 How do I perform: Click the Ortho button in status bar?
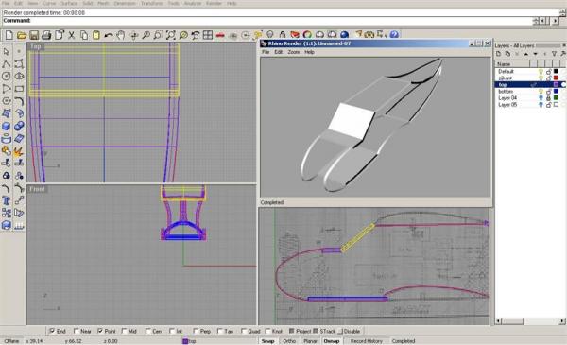[289, 341]
